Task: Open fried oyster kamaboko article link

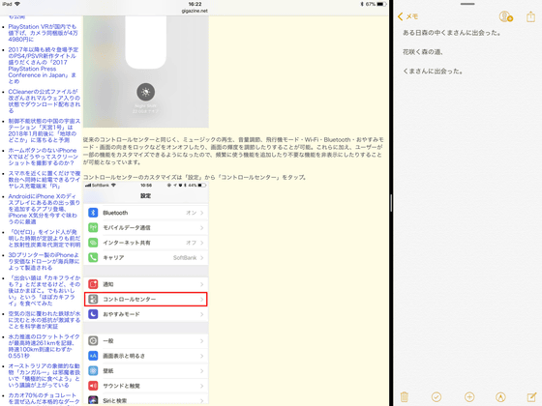Action: pyautogui.click(x=44, y=291)
